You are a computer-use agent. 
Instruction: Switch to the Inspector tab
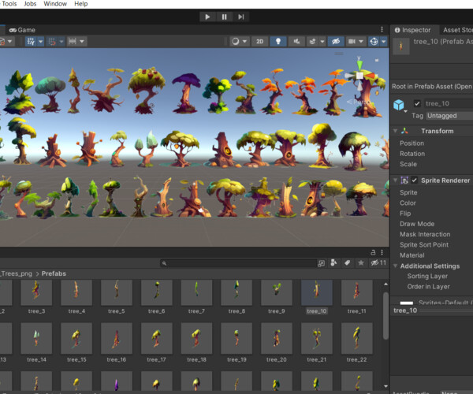(x=412, y=30)
